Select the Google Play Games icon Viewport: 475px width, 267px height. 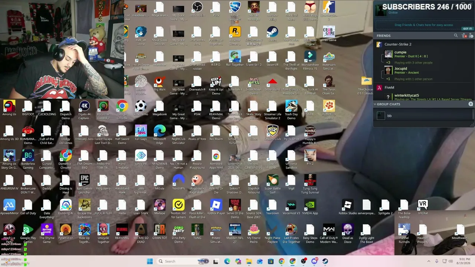[28, 234]
